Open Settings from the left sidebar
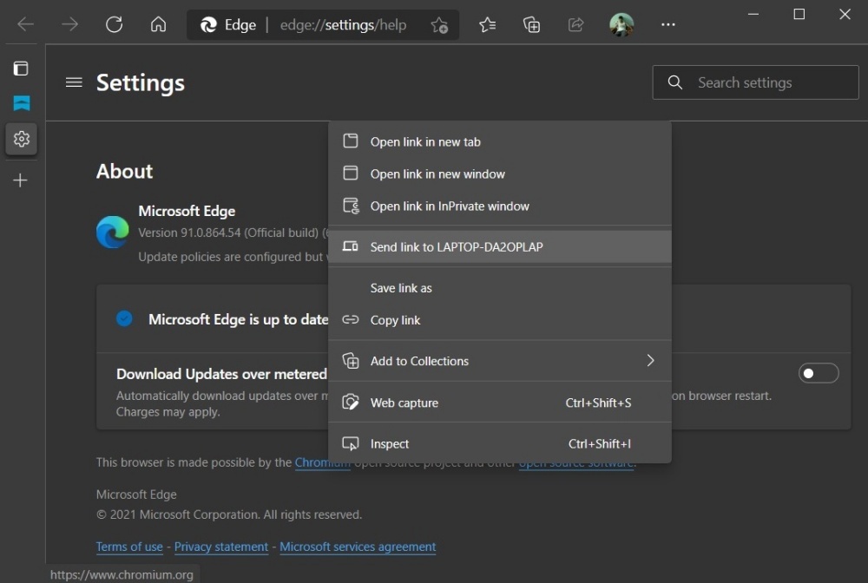Screen dimensions: 868x583 coord(21,139)
